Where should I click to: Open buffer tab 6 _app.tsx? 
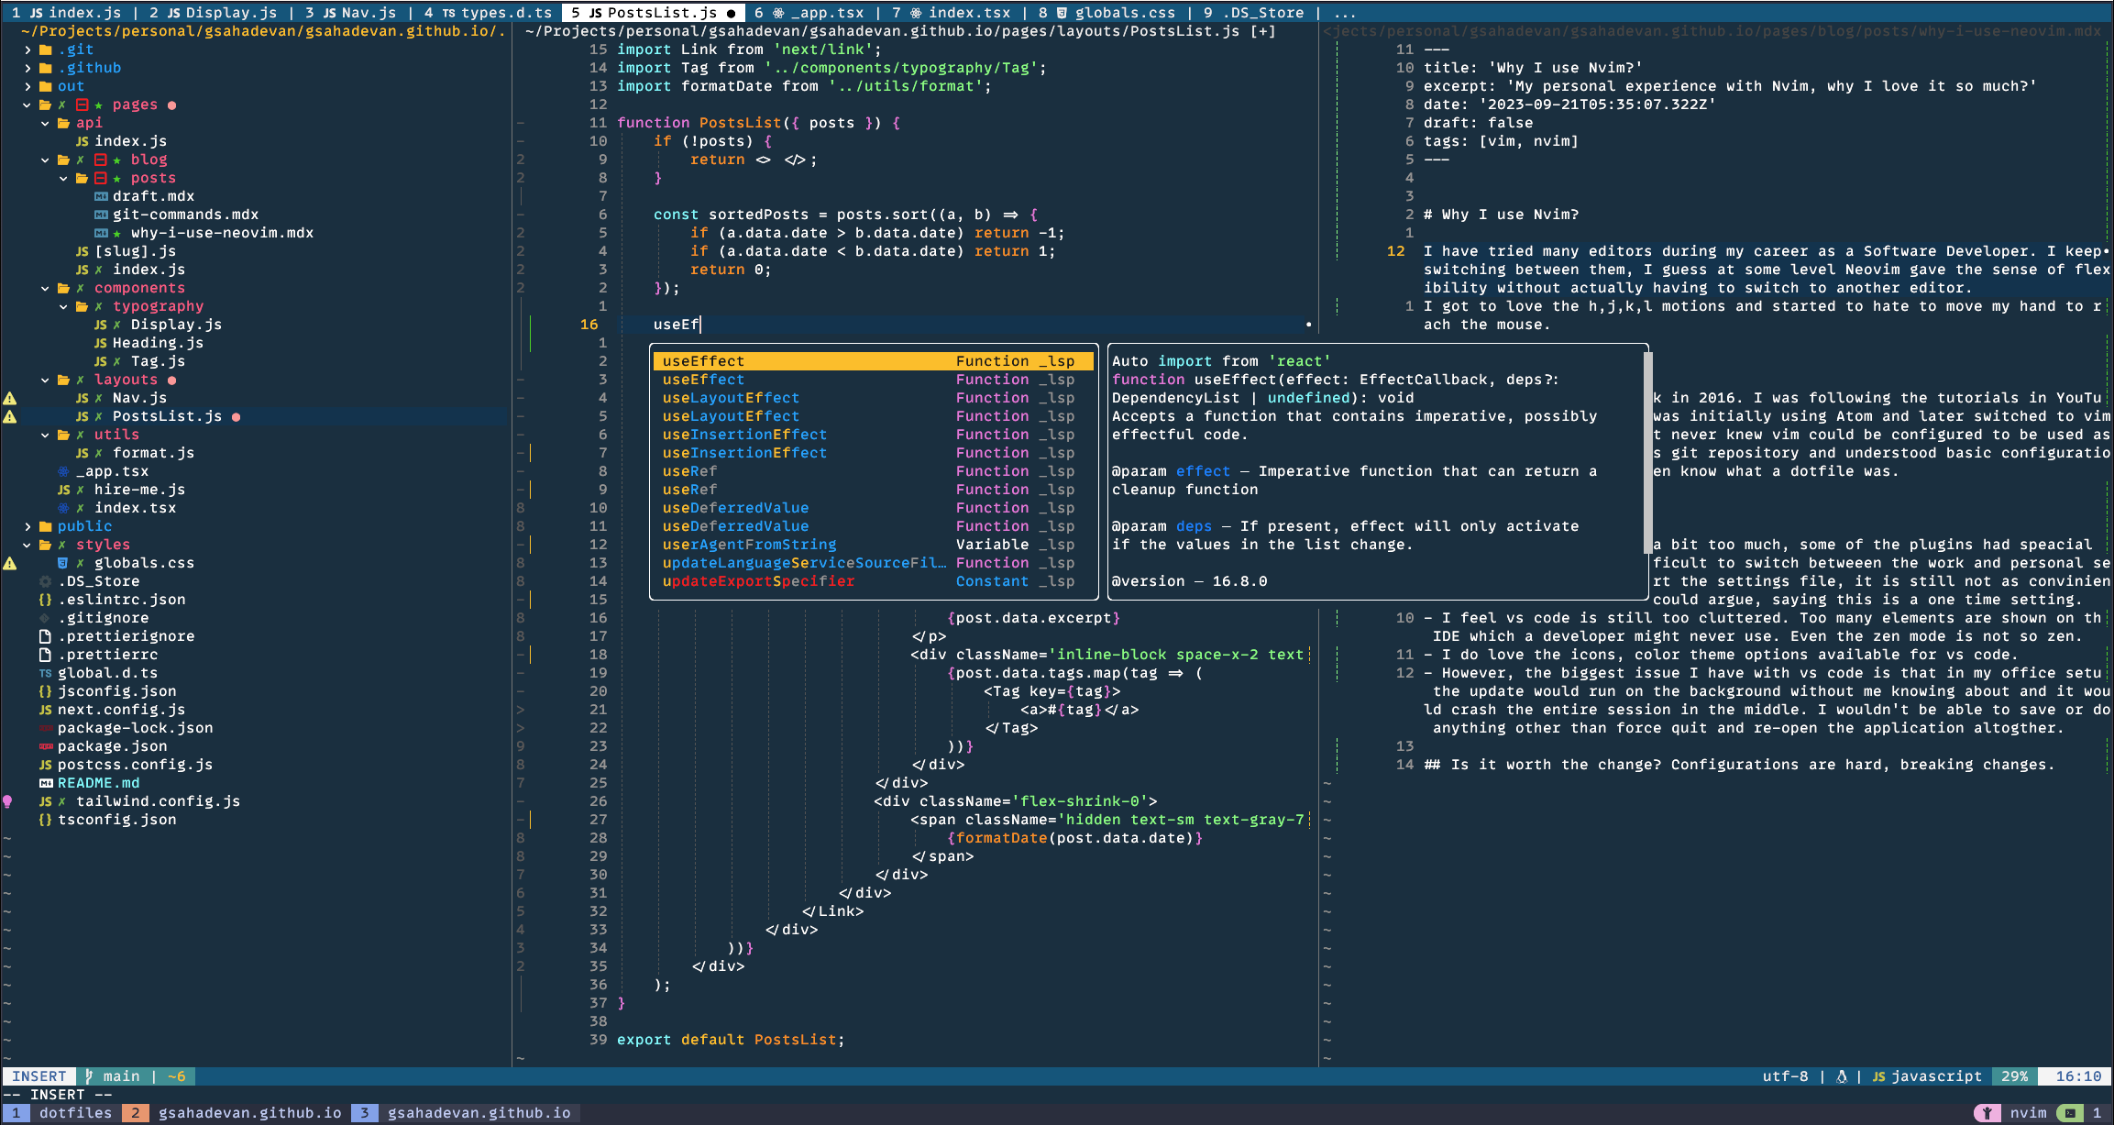809,13
